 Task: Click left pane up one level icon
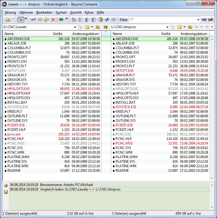pos(98,27)
